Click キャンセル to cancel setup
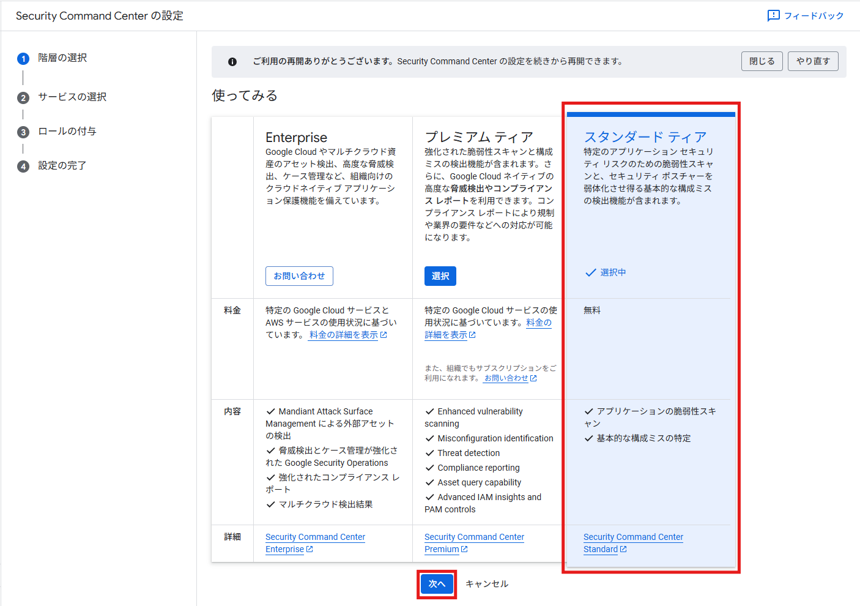The width and height of the screenshot is (860, 606). click(487, 584)
